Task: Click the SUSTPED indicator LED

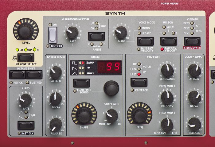Action: tap(27, 83)
